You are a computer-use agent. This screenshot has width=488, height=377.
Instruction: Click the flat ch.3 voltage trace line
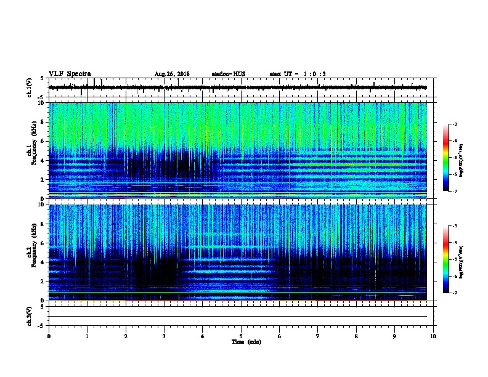(x=238, y=317)
